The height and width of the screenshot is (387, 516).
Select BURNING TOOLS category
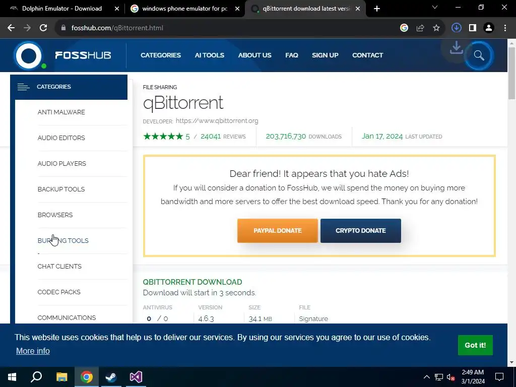[63, 240]
